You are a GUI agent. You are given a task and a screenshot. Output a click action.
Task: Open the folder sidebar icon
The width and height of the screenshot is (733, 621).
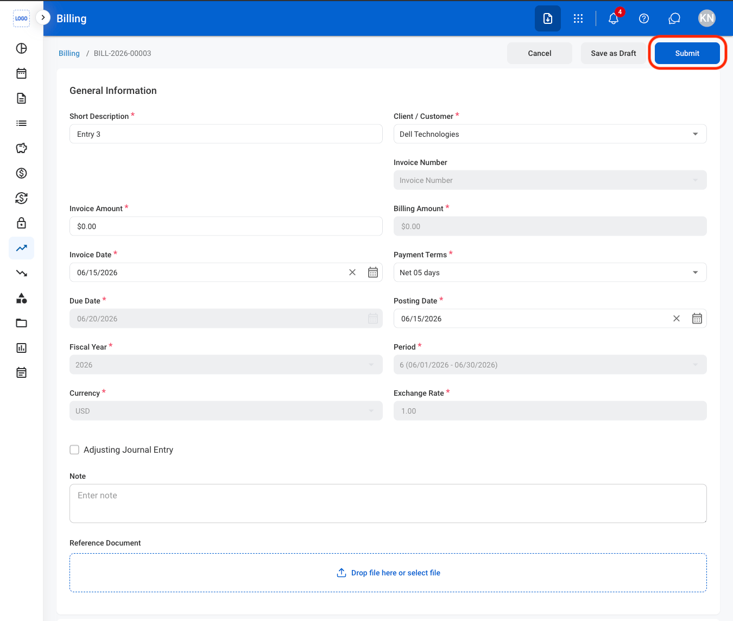[21, 323]
